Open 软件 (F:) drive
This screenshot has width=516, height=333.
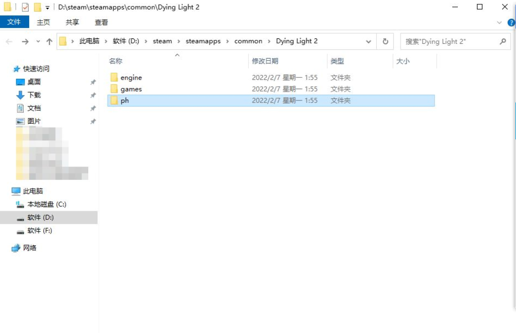pyautogui.click(x=40, y=231)
